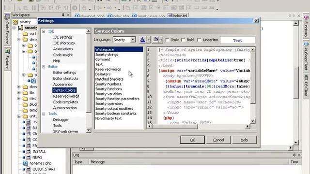Select the docs folder icon
Screen dimensions: 310x174
pos(25,87)
